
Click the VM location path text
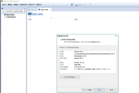click(95, 54)
